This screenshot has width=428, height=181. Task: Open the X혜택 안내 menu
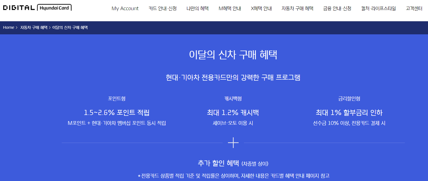[x=261, y=9]
